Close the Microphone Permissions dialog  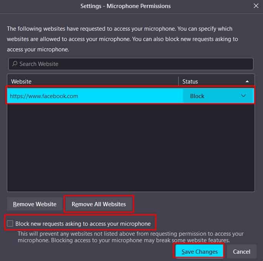coord(256,6)
